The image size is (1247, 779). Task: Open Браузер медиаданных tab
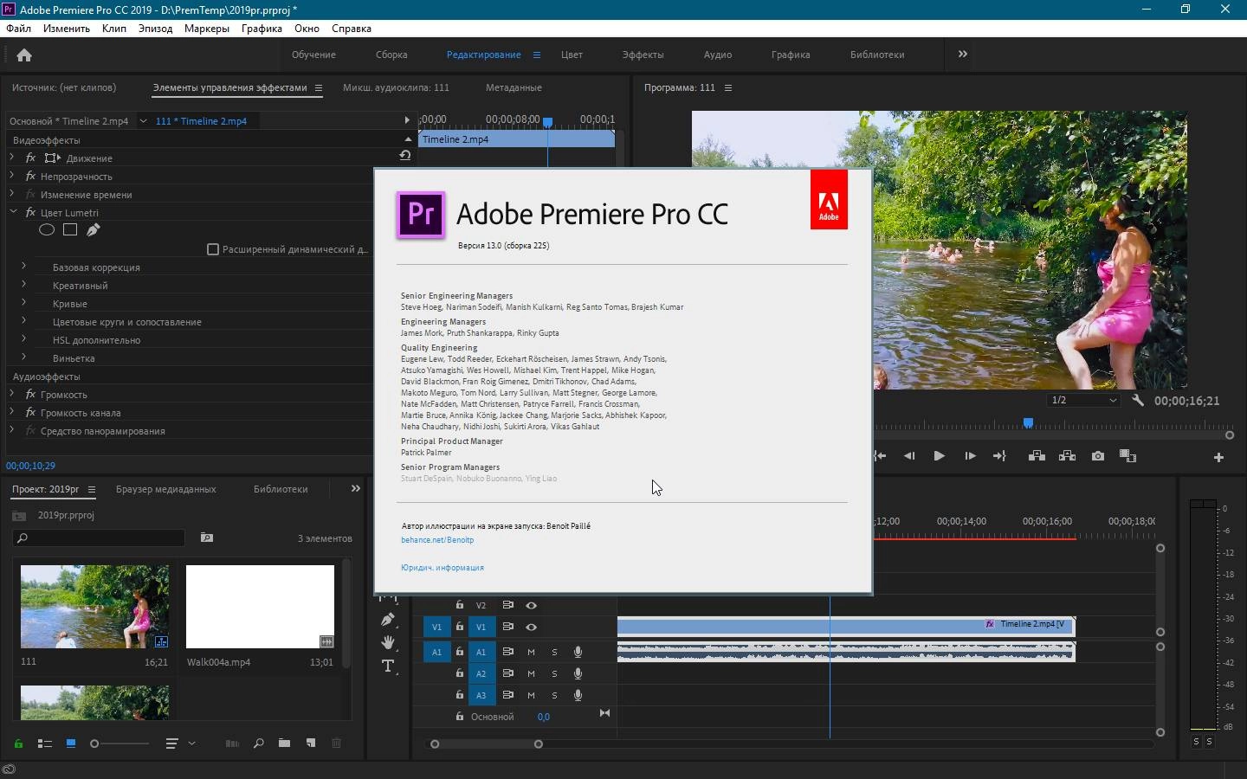click(x=166, y=489)
